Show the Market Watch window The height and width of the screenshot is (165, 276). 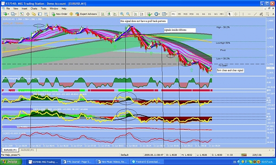22,14
